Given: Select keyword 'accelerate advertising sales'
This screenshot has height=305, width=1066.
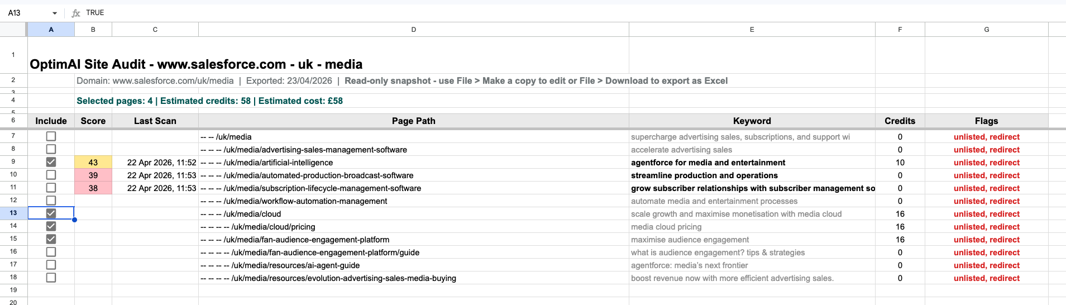Looking at the screenshot, I should [752, 149].
